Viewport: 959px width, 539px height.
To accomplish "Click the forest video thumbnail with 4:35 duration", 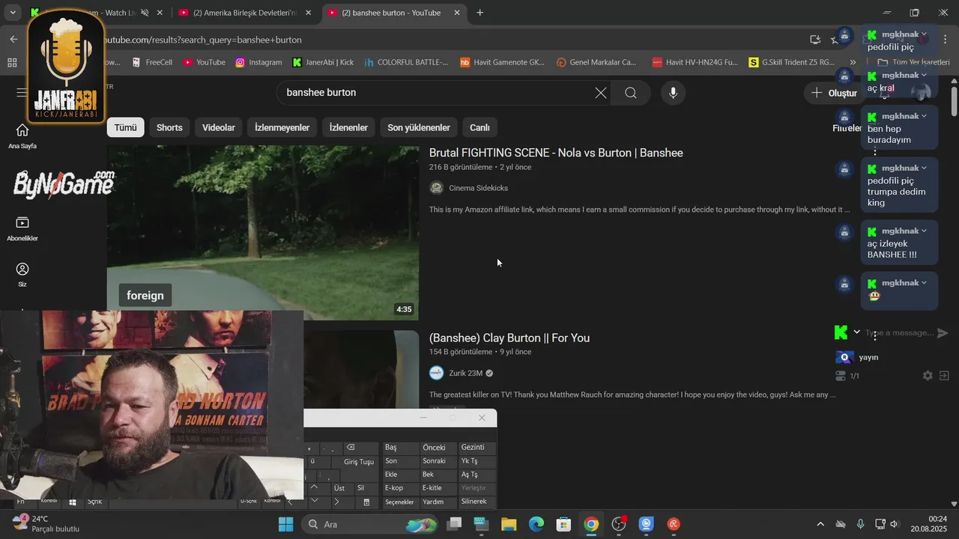I will click(263, 233).
